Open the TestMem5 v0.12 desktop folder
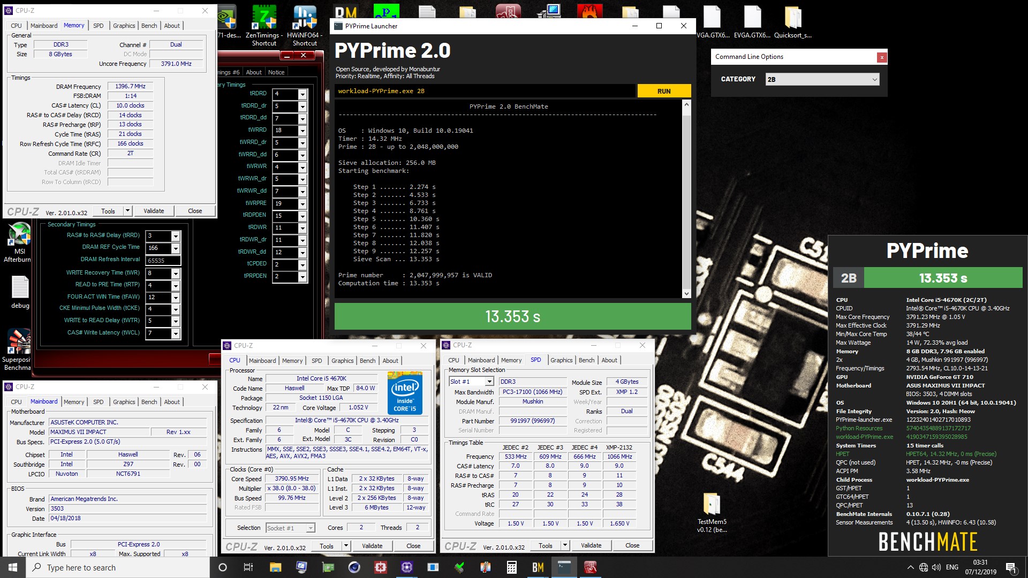Image resolution: width=1028 pixels, height=578 pixels. tap(712, 513)
